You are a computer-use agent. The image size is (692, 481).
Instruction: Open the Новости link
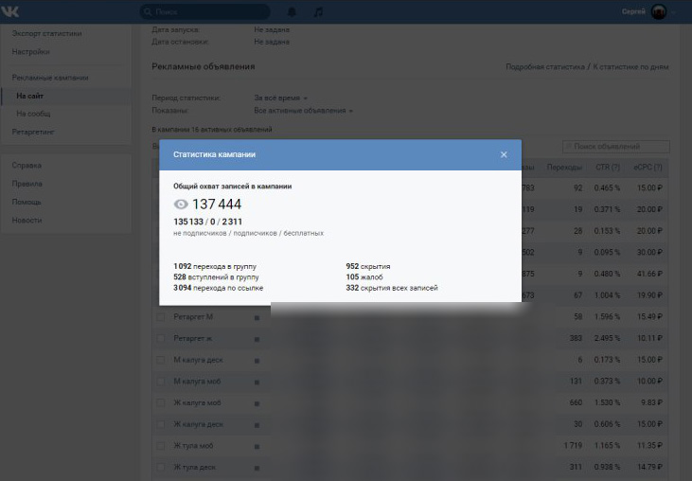click(27, 221)
